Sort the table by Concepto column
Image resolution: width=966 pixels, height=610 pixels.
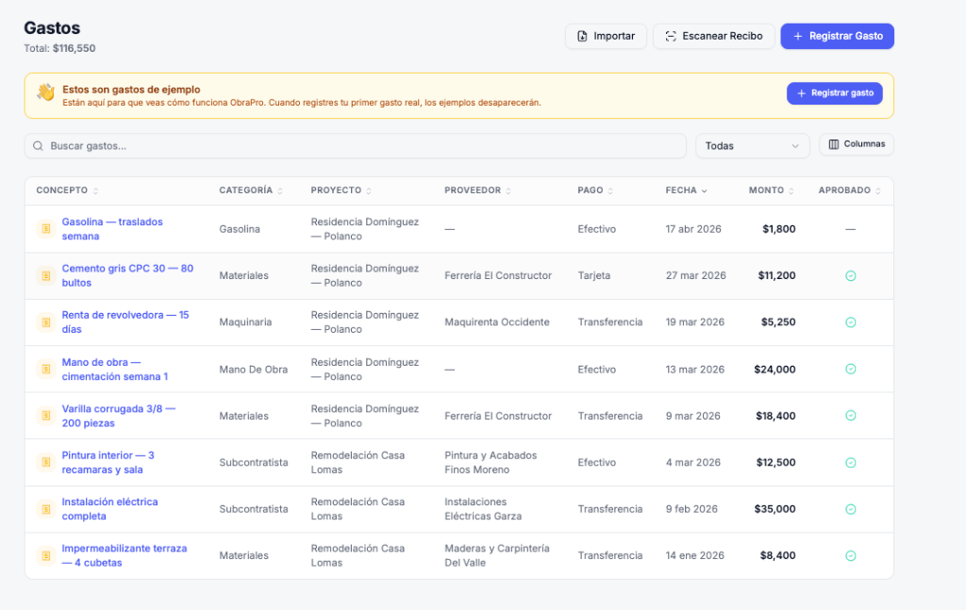(67, 190)
